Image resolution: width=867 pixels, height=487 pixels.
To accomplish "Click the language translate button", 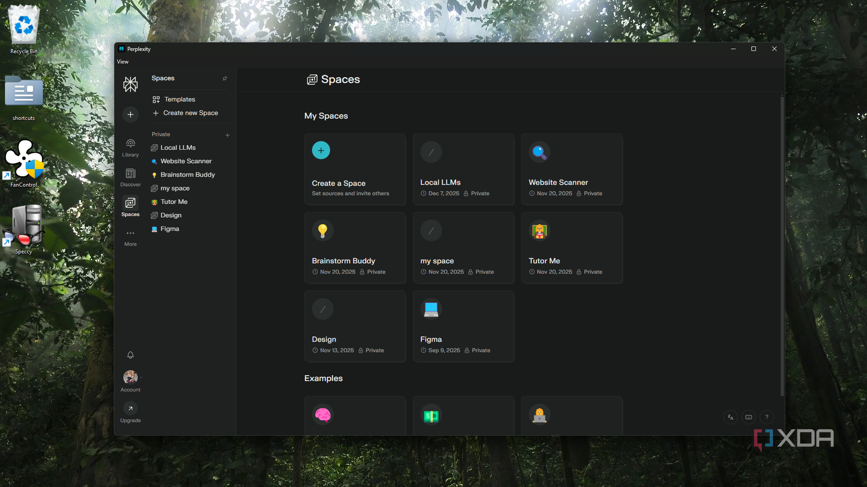I will click(730, 417).
